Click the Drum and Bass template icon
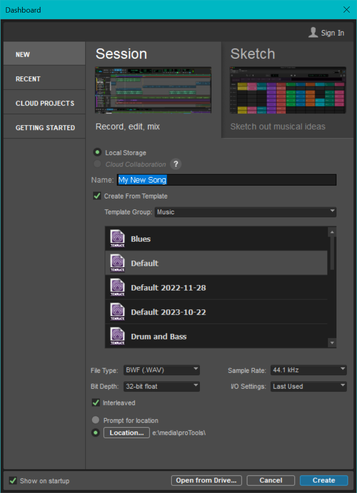The width and height of the screenshot is (357, 493). pos(118,337)
